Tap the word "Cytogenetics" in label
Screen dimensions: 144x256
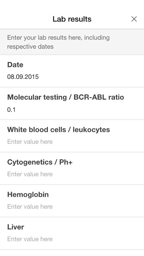(30, 162)
